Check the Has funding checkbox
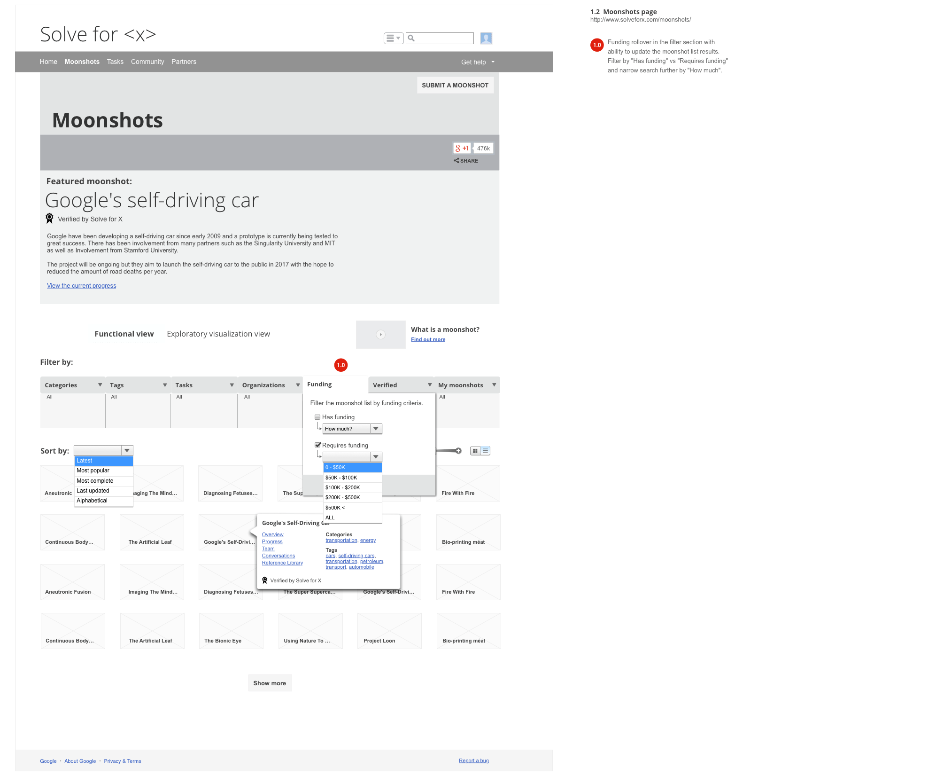The image size is (944, 776). (x=317, y=417)
